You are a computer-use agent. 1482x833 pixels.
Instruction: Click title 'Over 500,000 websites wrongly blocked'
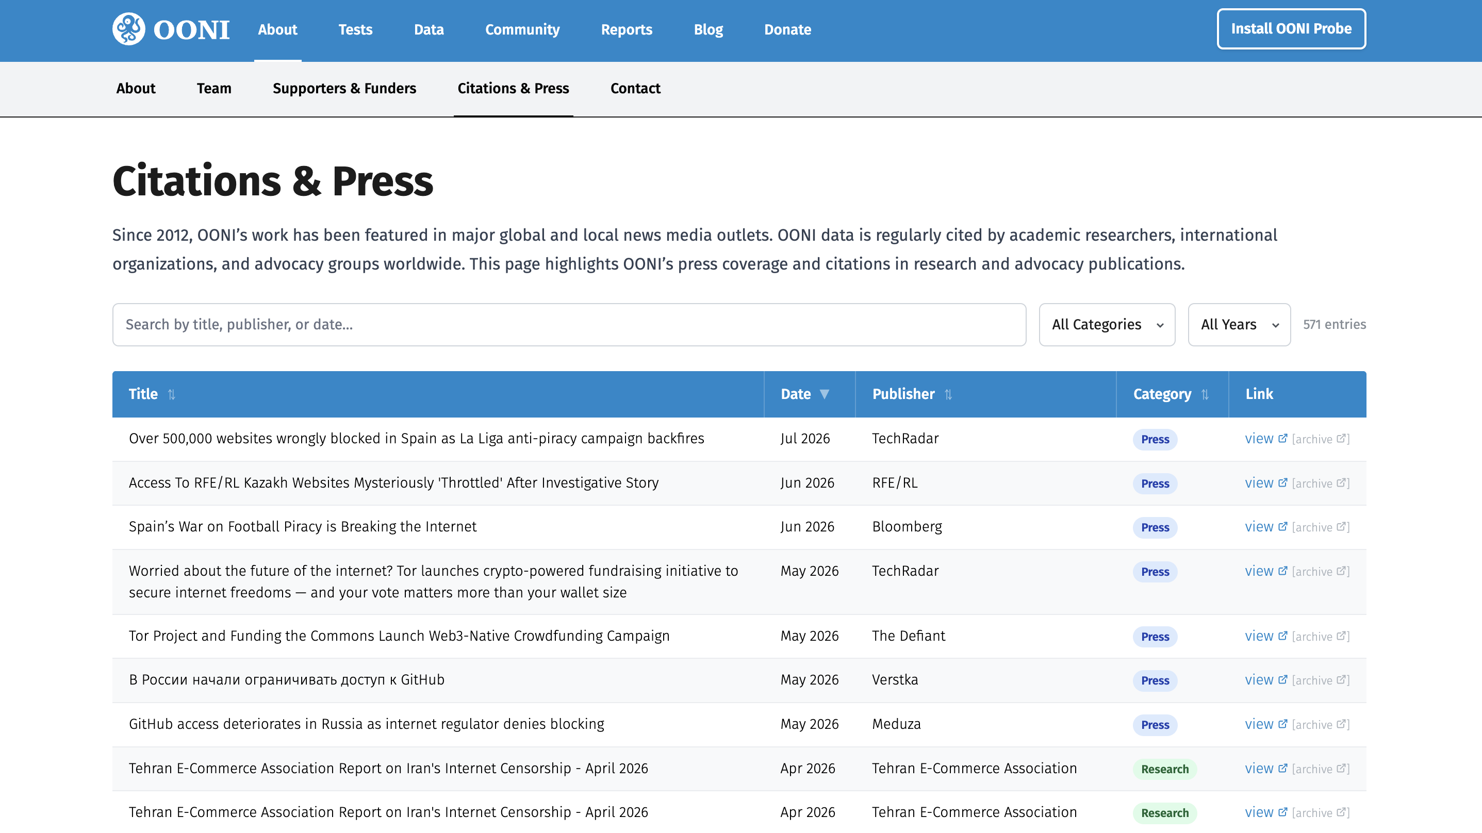(x=416, y=438)
